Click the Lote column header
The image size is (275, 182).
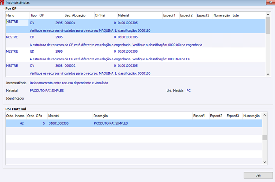pyautogui.click(x=248, y=15)
